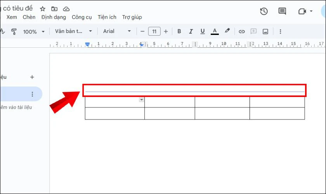326x194 pixels.
Task: Click the insert image icon
Action: click(x=265, y=31)
